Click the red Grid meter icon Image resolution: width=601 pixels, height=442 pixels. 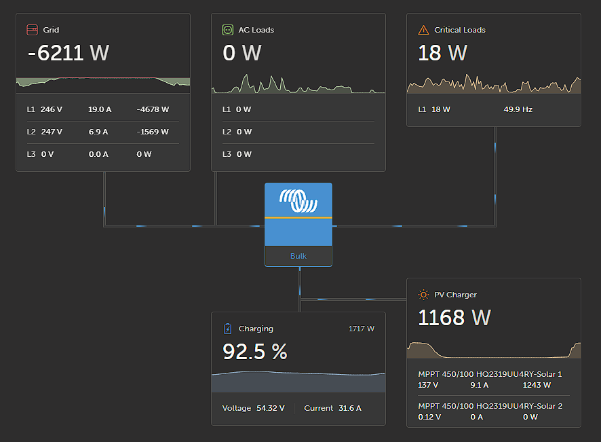click(x=32, y=30)
